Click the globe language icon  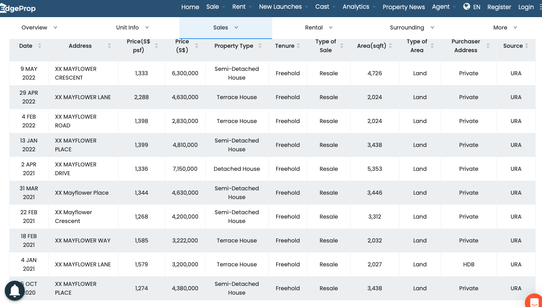point(467,6)
